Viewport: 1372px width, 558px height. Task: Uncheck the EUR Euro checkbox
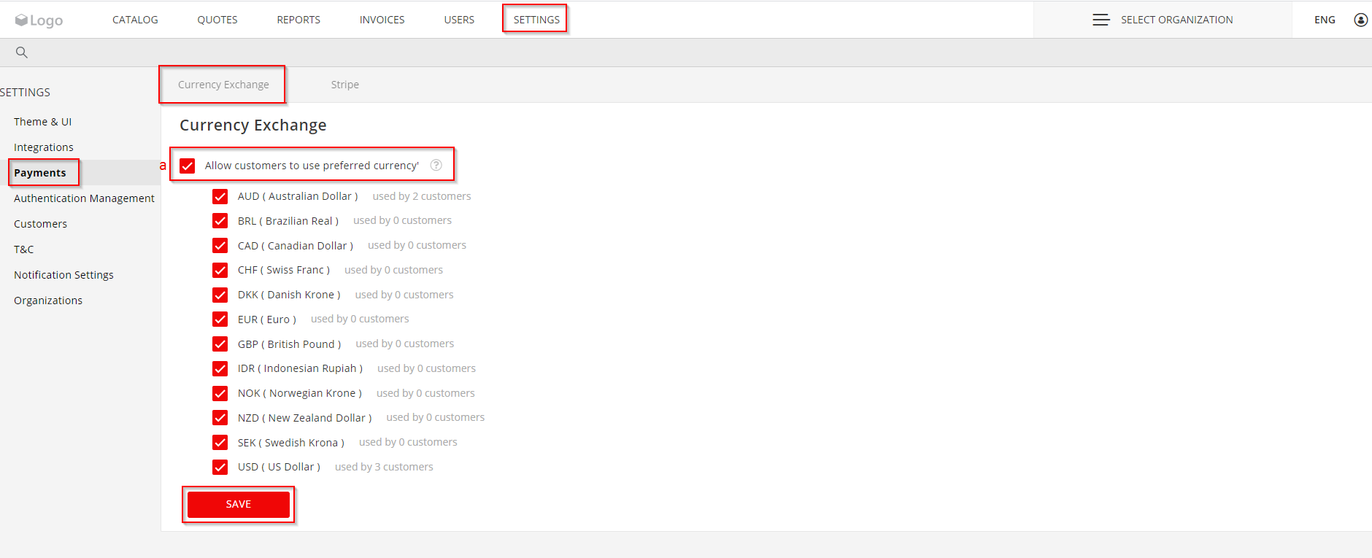(x=220, y=319)
